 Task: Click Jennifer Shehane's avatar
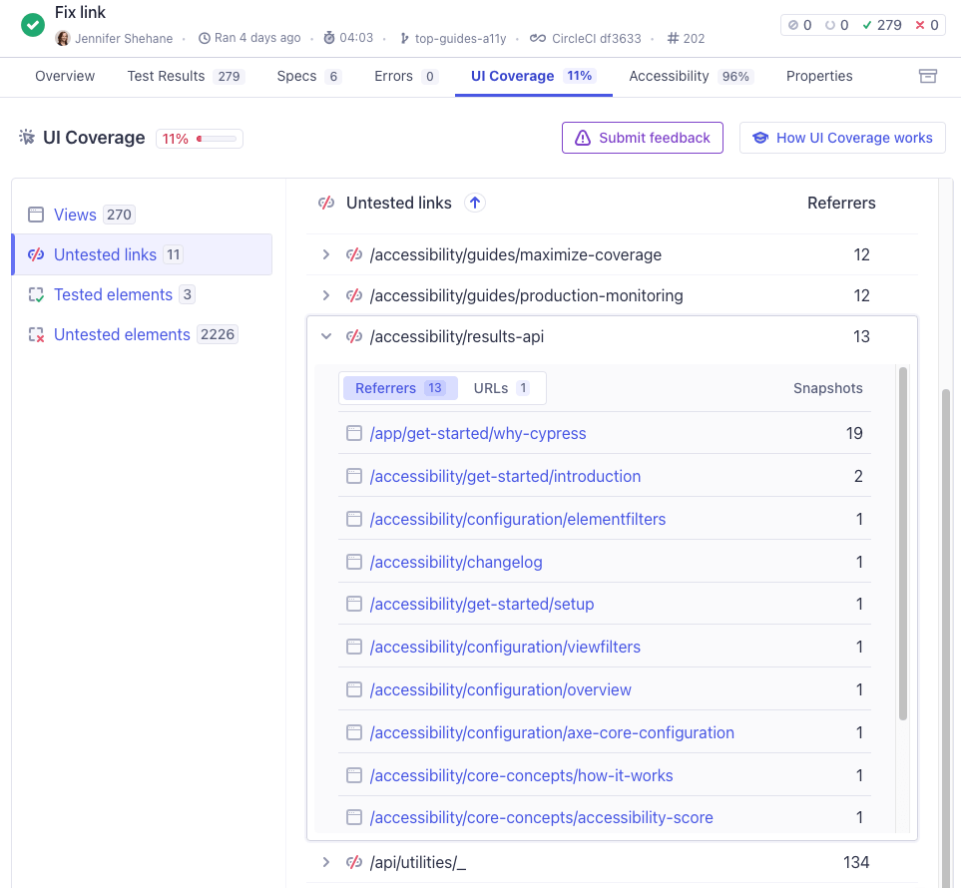tap(63, 38)
